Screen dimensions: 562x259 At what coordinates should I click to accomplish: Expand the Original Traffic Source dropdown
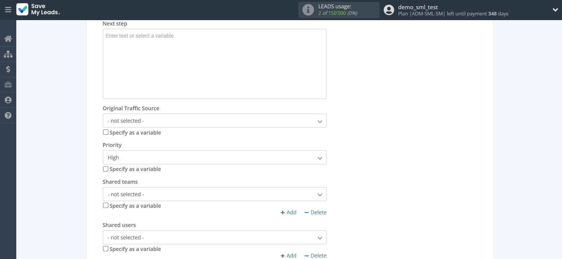pos(214,121)
